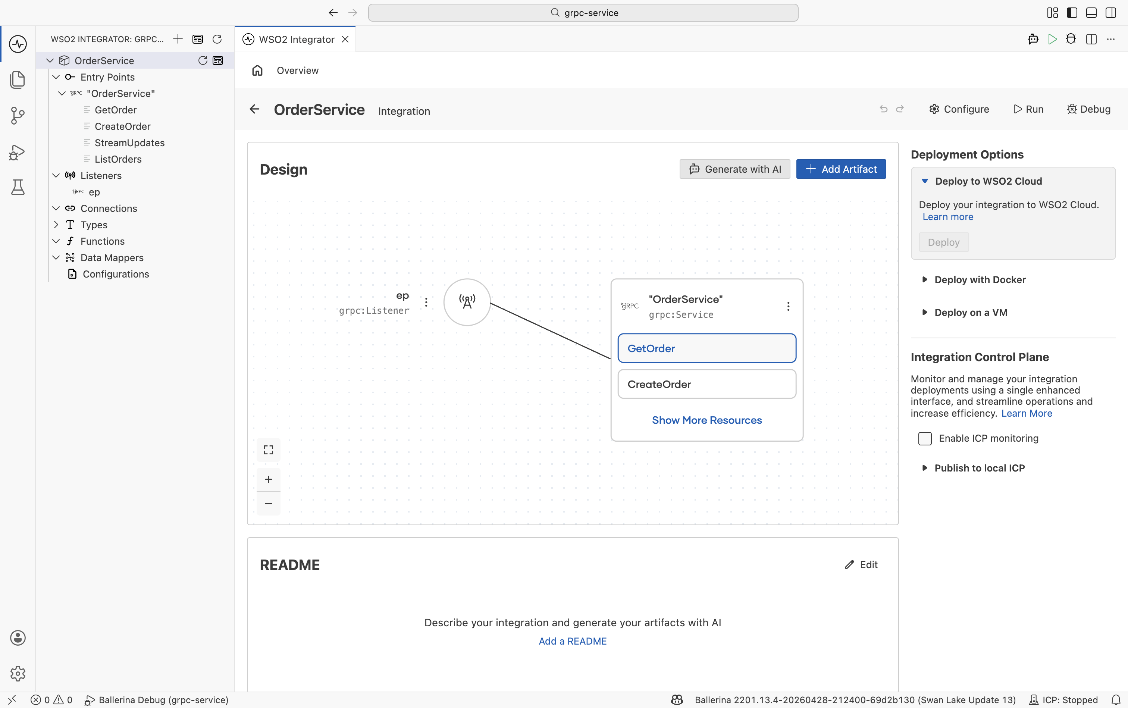Open GetOrder resource in diagram card
The height and width of the screenshot is (708, 1128).
(706, 348)
